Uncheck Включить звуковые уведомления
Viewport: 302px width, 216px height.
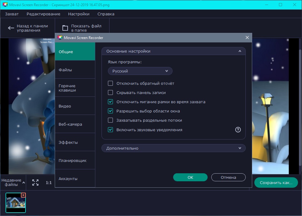pyautogui.click(x=110, y=130)
